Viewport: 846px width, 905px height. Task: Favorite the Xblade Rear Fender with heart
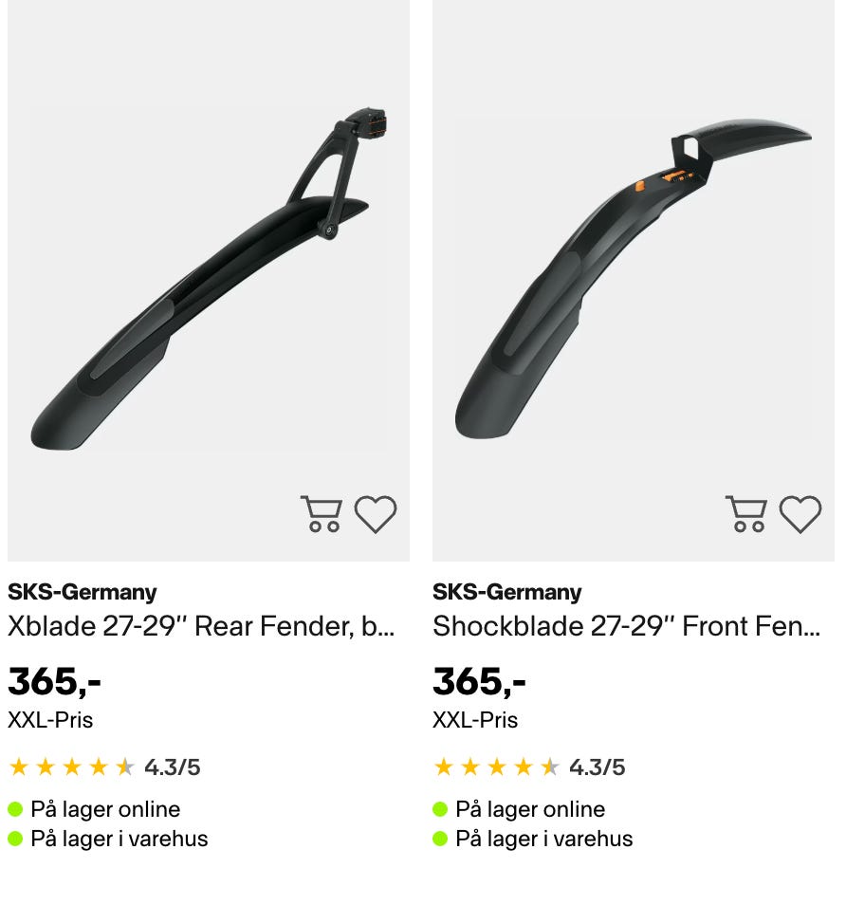click(375, 513)
